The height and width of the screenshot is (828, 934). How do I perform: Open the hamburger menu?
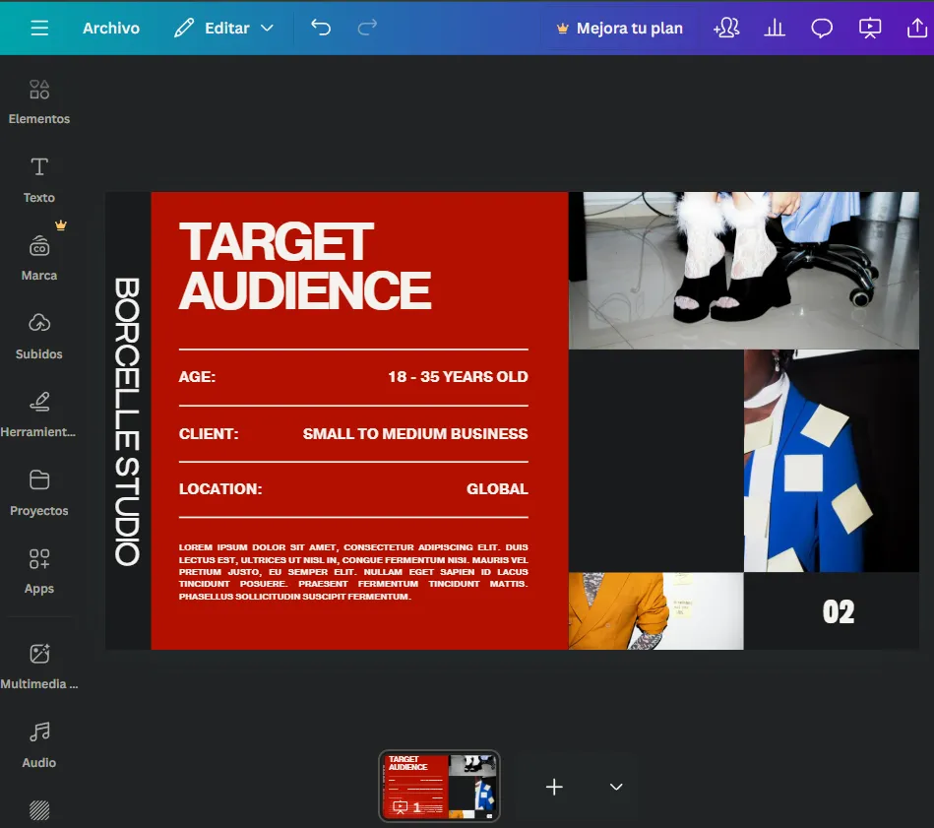click(x=39, y=28)
